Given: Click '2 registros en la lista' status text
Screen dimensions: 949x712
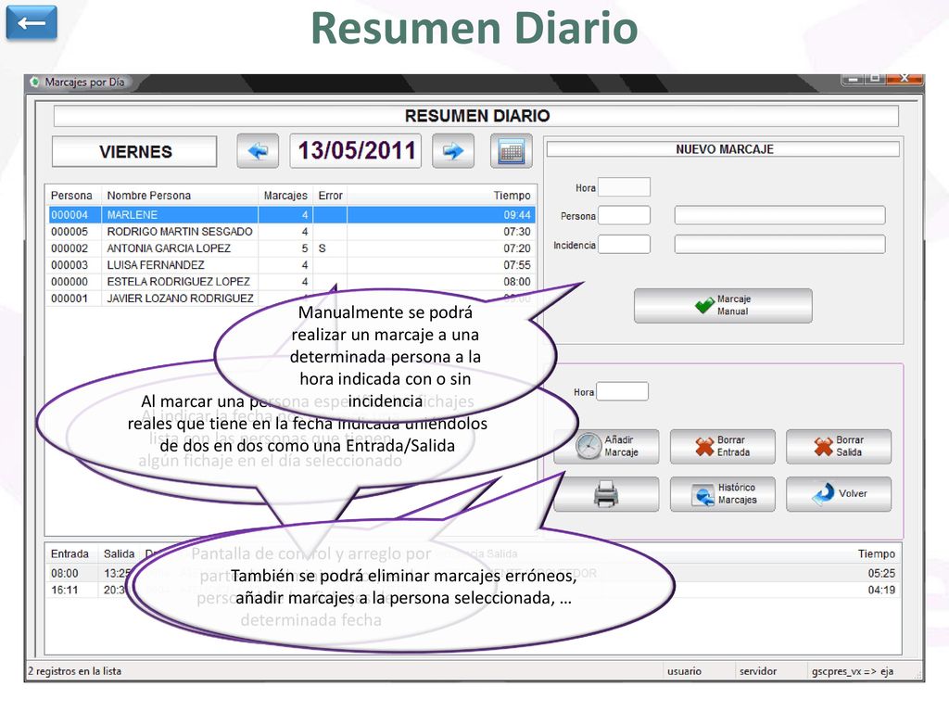Looking at the screenshot, I should click(74, 671).
